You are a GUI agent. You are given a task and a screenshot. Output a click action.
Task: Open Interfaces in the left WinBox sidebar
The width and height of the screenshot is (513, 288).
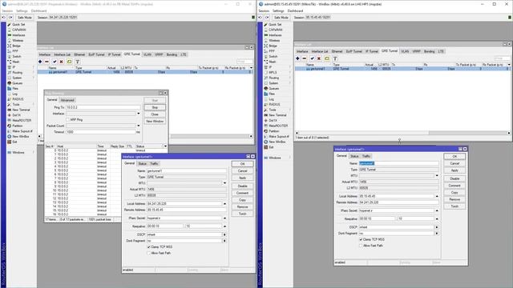coord(18,35)
